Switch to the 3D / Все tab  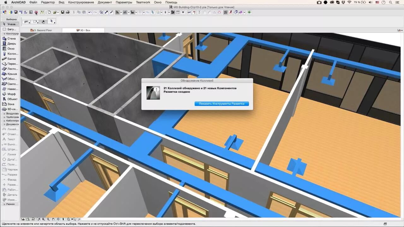tap(83, 30)
